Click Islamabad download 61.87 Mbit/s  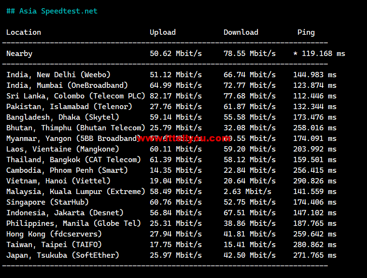[250, 107]
